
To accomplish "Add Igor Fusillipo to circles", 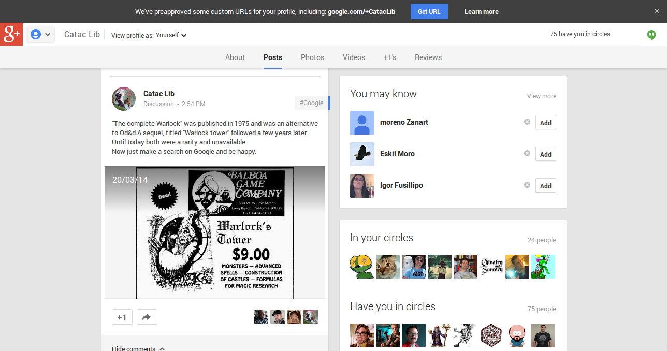I will pyautogui.click(x=546, y=186).
